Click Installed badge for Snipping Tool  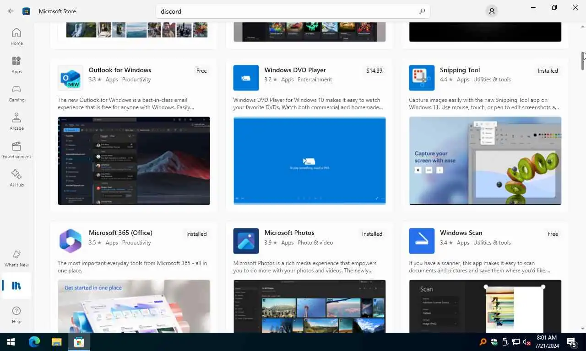tap(548, 71)
